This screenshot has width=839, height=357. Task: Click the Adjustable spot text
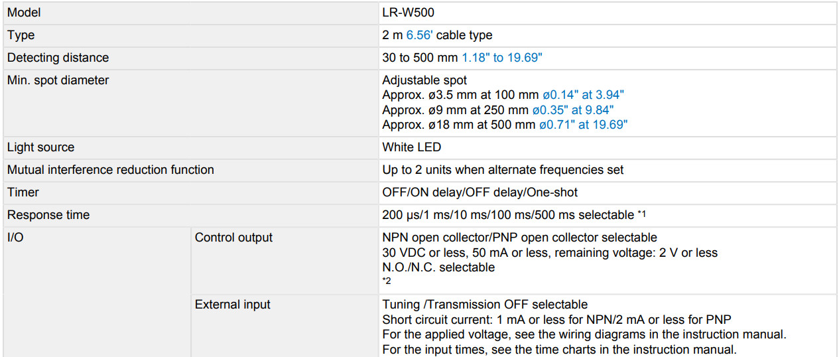tap(424, 80)
